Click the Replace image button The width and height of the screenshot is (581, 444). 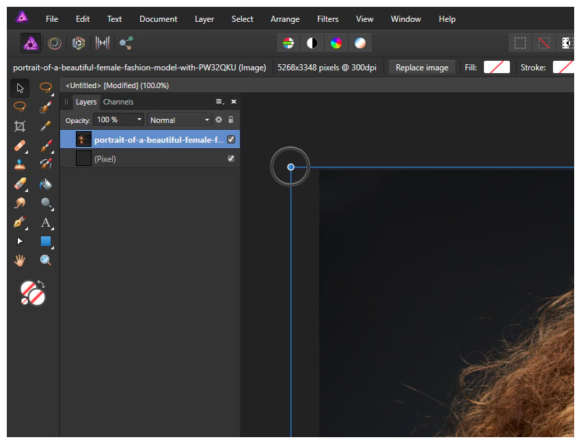tap(422, 68)
